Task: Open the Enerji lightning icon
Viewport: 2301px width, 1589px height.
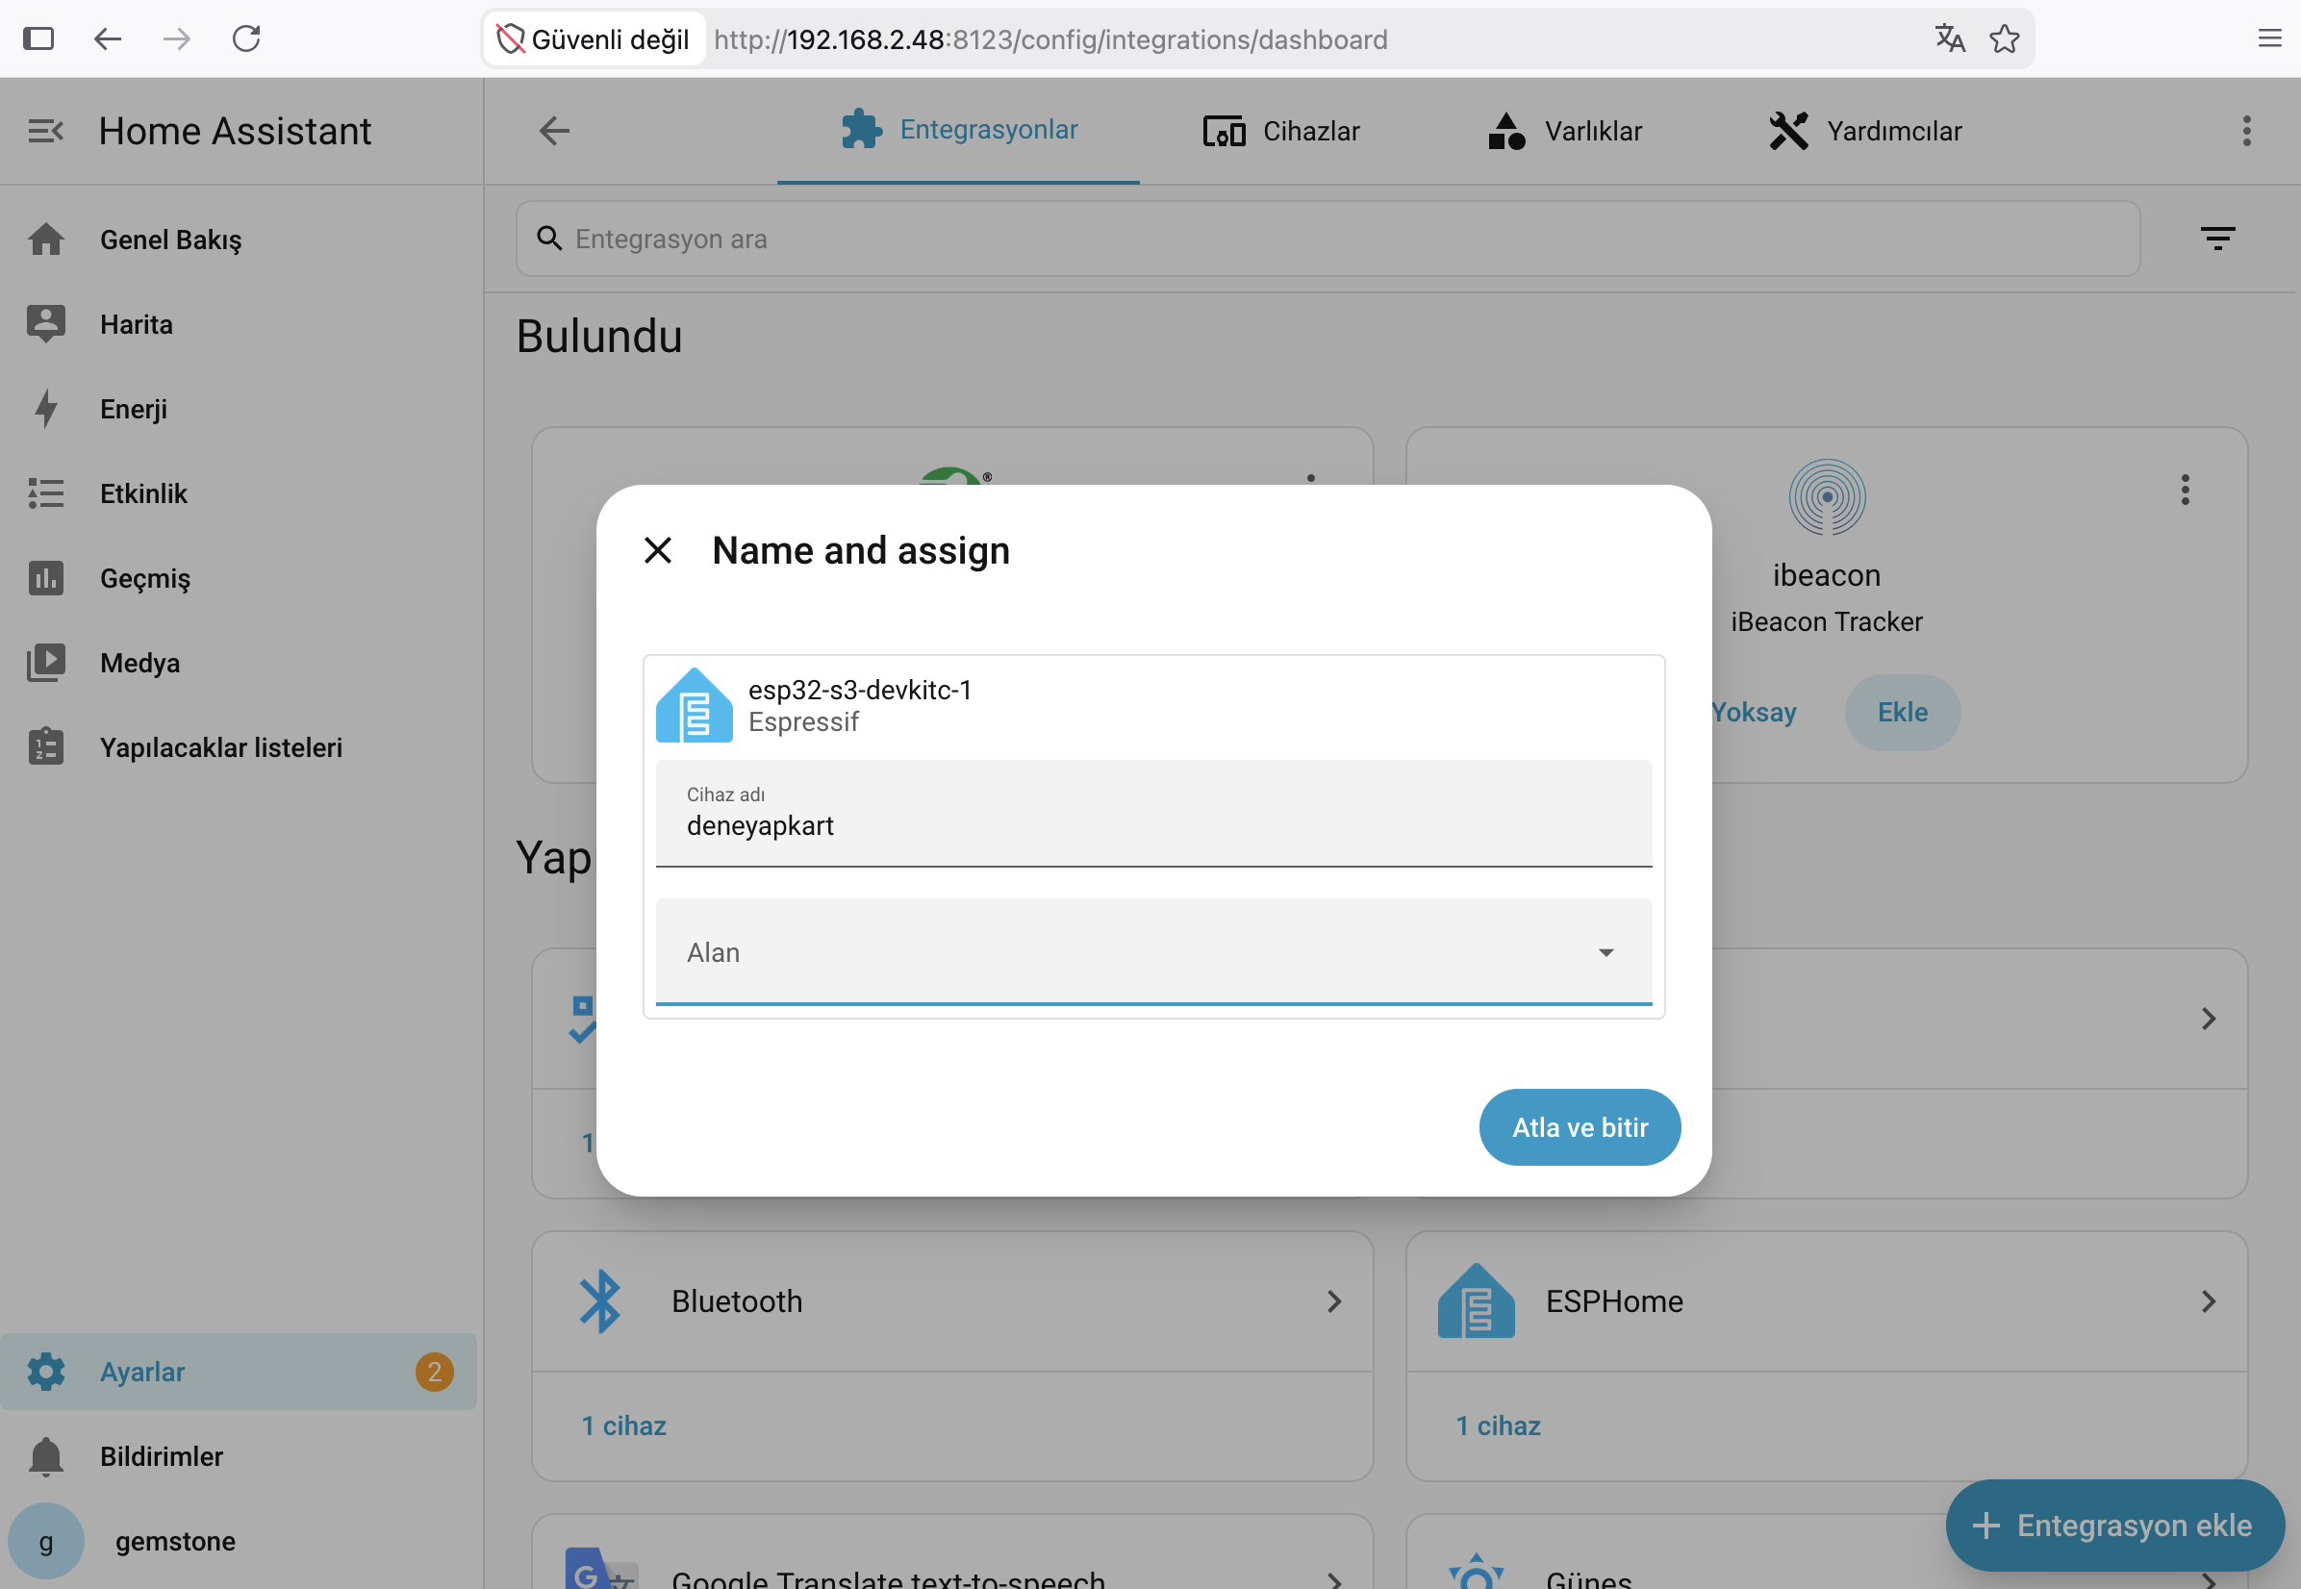Action: coord(46,409)
